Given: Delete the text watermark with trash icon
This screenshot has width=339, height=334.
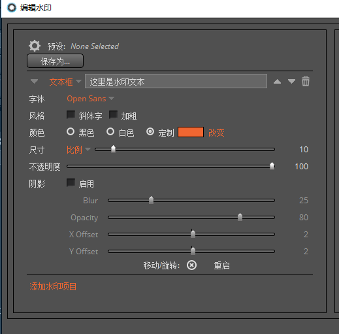Looking at the screenshot, I should [x=306, y=81].
